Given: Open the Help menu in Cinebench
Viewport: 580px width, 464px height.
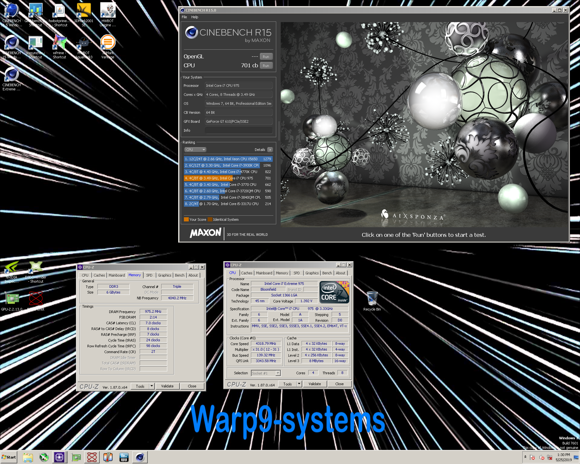Looking at the screenshot, I should point(195,17).
